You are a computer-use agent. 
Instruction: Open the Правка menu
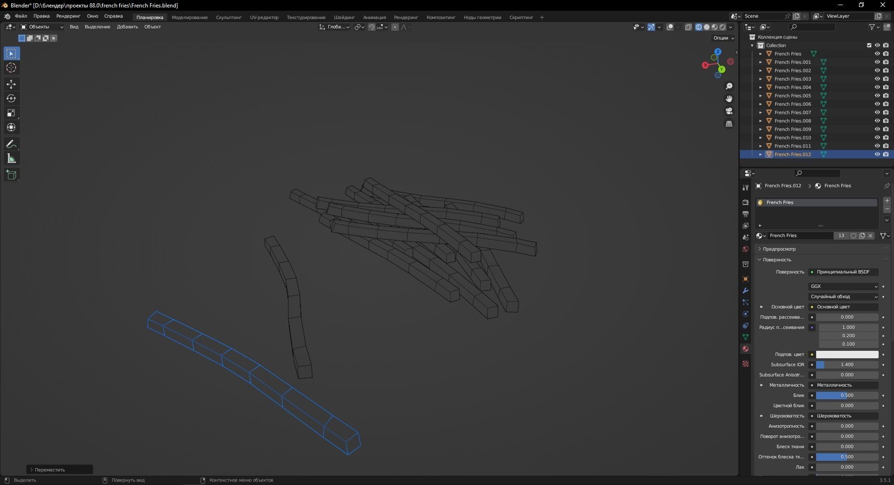pyautogui.click(x=41, y=16)
